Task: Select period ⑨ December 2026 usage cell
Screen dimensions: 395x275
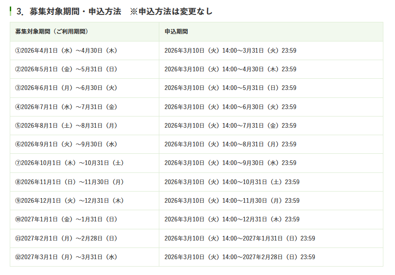Action: coord(69,200)
